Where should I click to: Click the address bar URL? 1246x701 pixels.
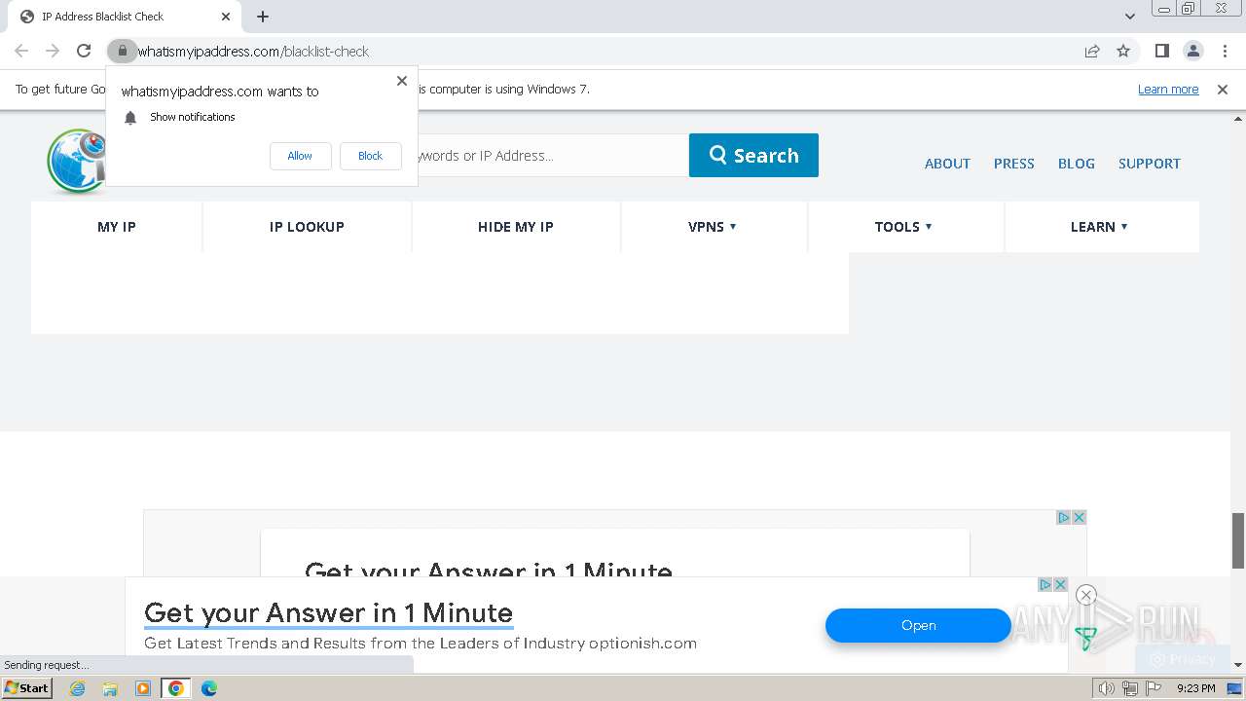(253, 51)
